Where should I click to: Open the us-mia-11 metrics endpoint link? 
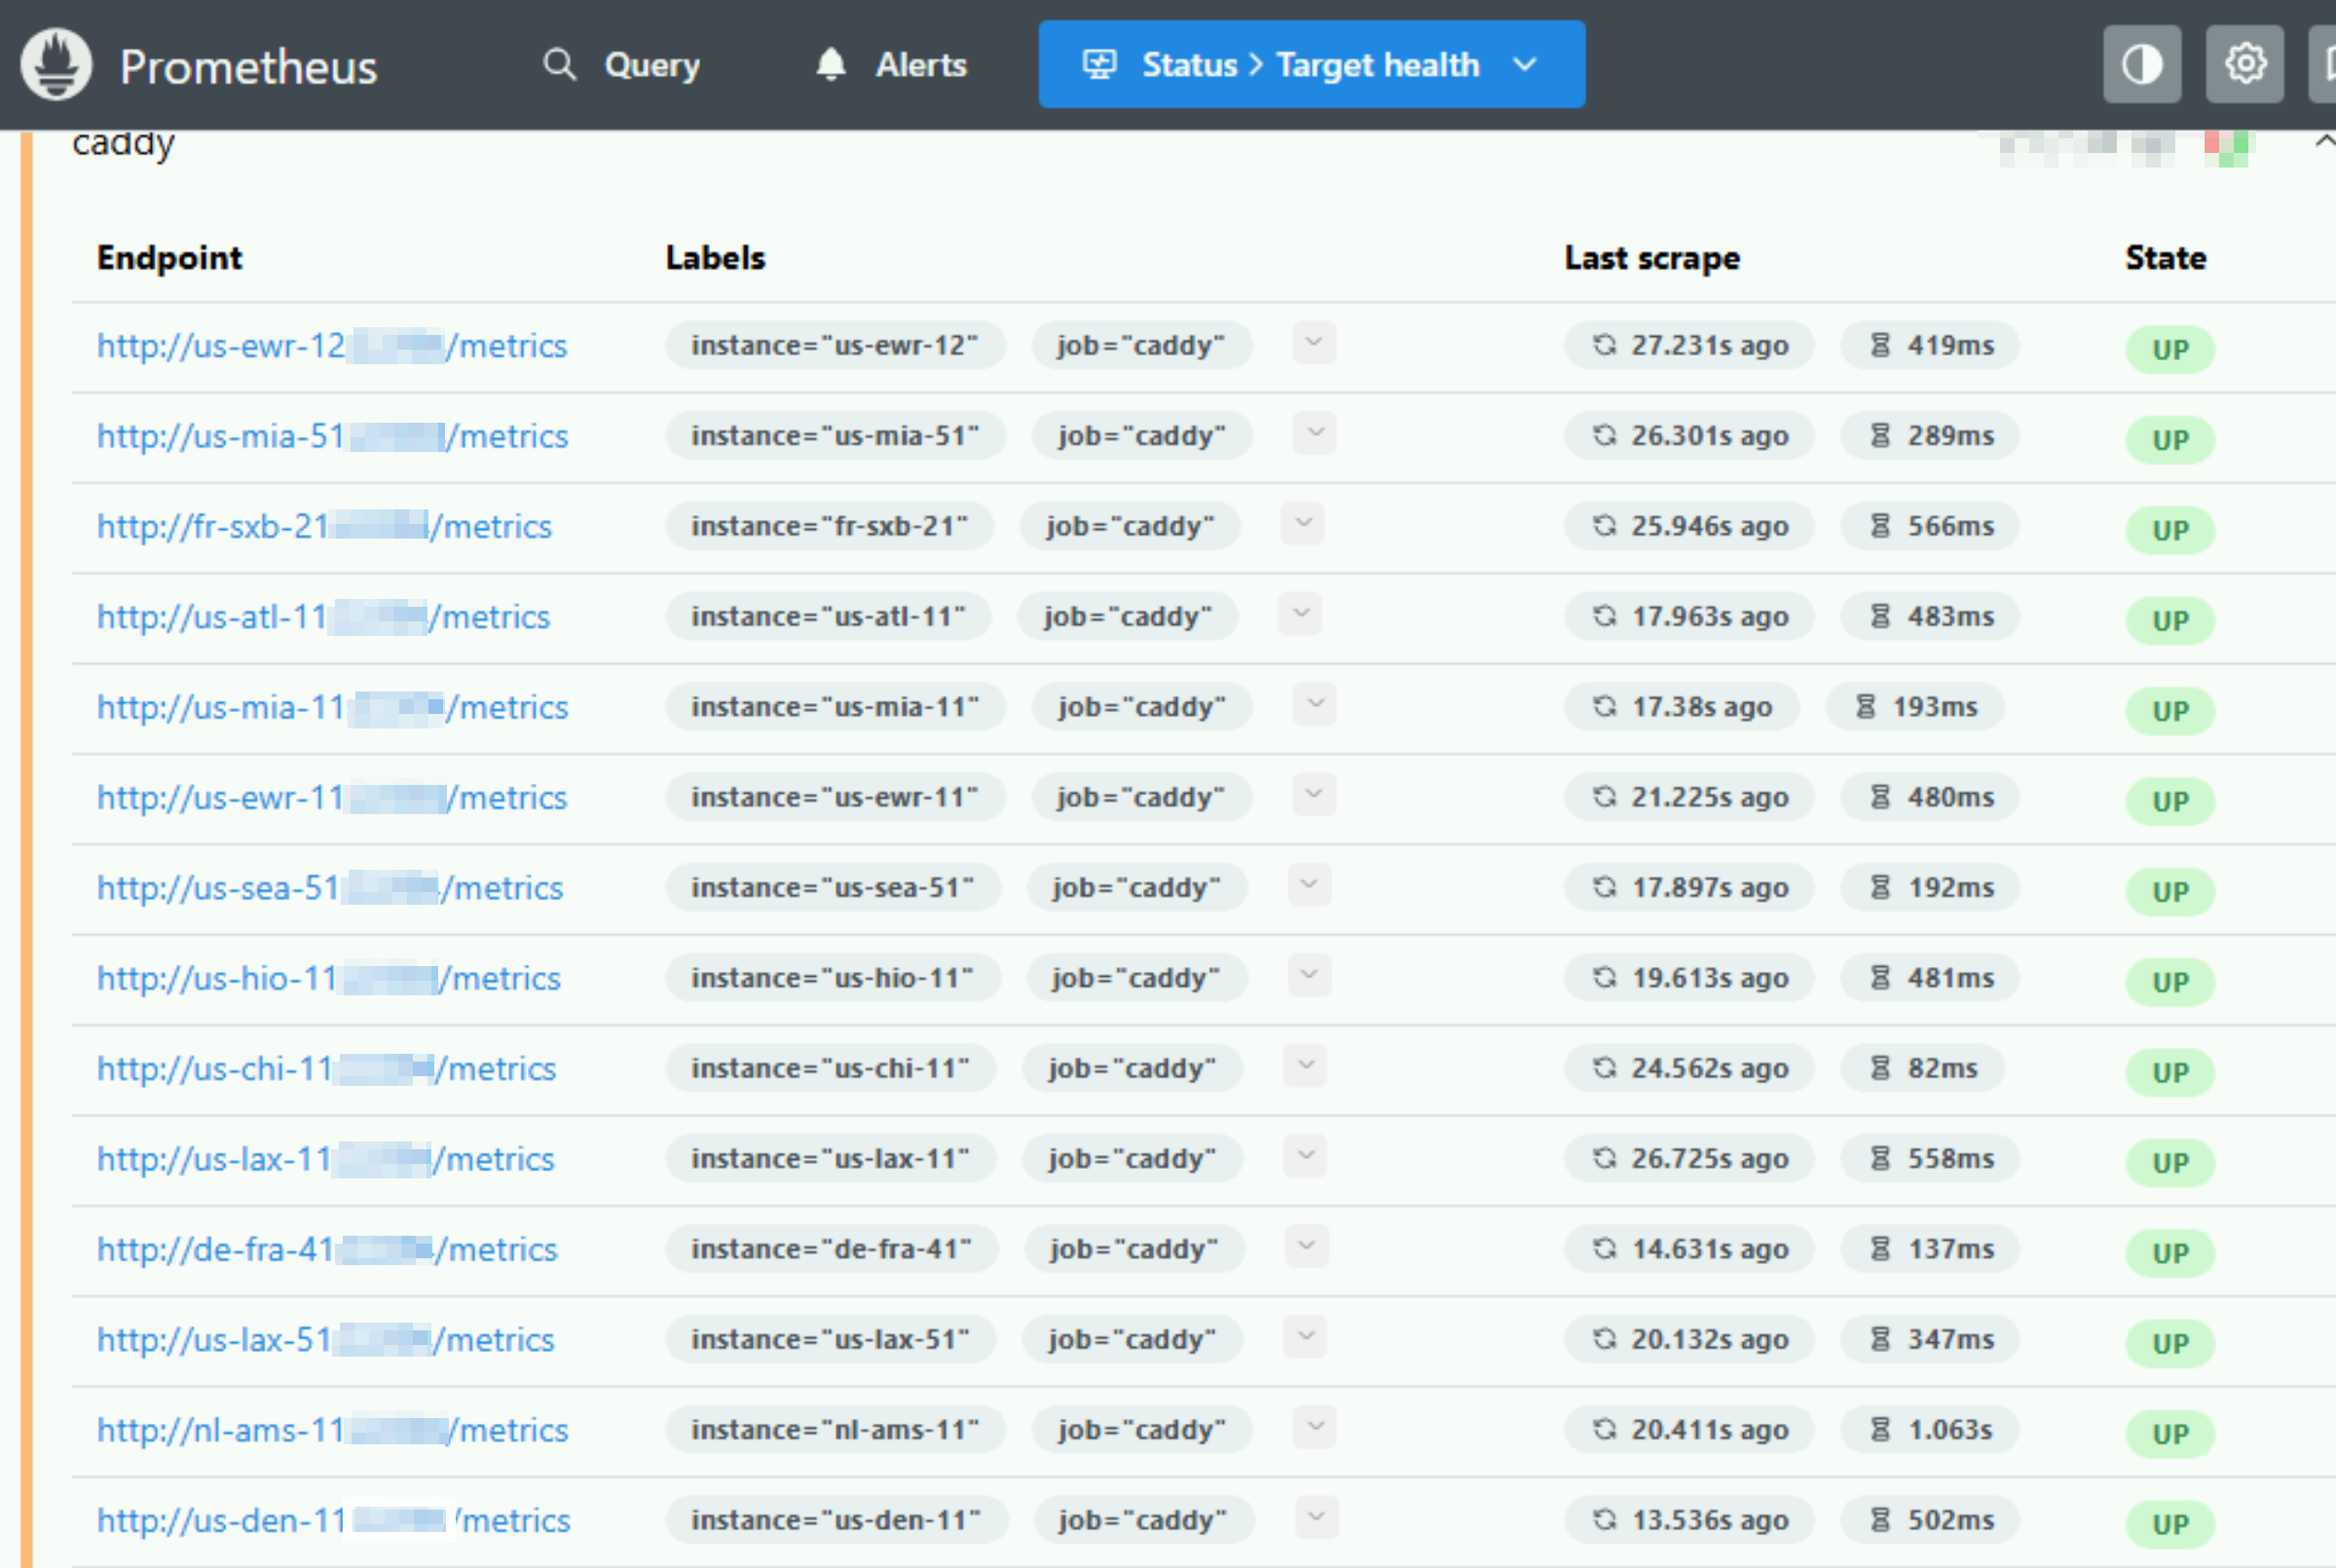(x=333, y=707)
